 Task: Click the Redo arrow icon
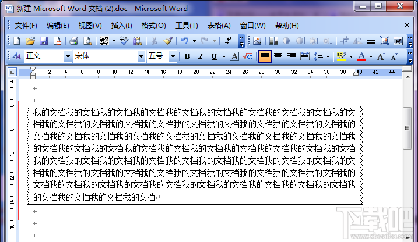point(205,41)
